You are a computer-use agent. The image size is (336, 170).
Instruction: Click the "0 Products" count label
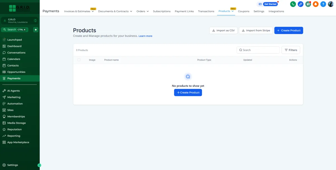click(x=82, y=50)
